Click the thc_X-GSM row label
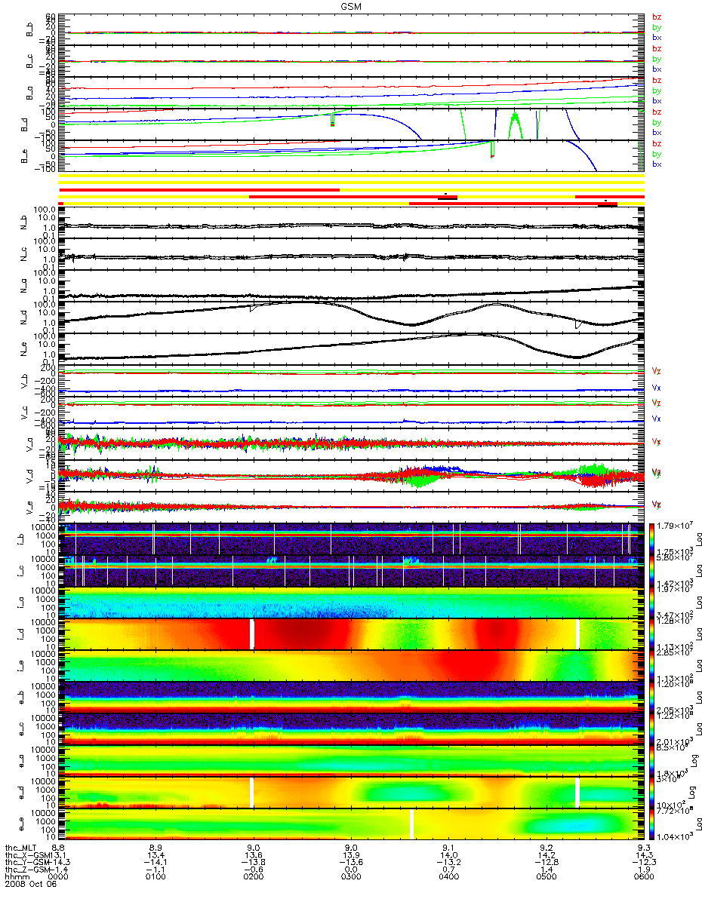 coord(26,855)
